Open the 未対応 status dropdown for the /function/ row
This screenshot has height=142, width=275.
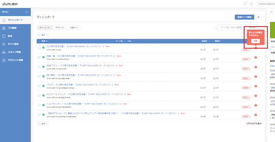pos(246,59)
